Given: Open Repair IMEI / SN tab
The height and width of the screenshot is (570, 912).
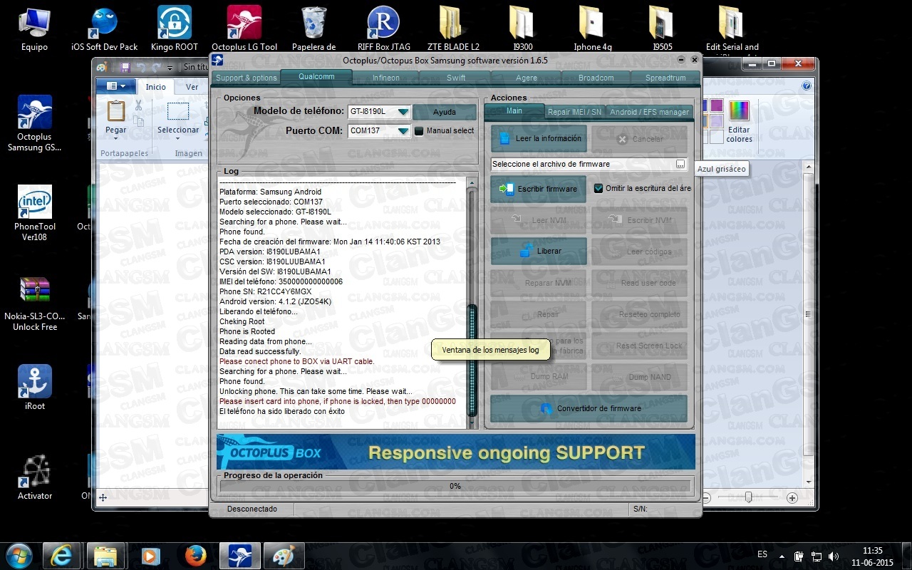Looking at the screenshot, I should pyautogui.click(x=574, y=112).
